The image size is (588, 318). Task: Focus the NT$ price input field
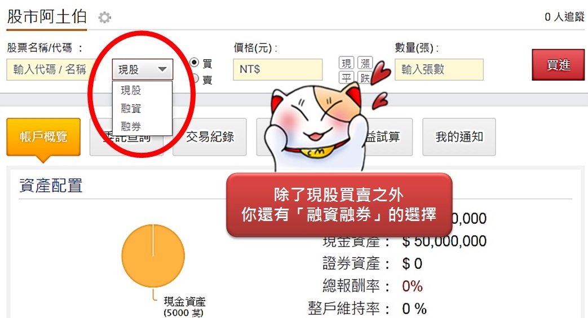[278, 69]
